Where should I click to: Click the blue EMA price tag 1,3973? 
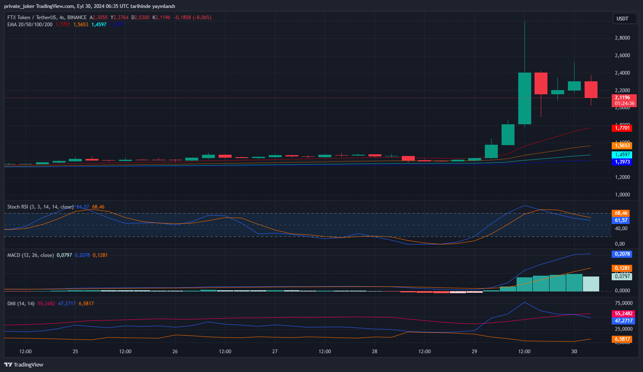click(622, 162)
